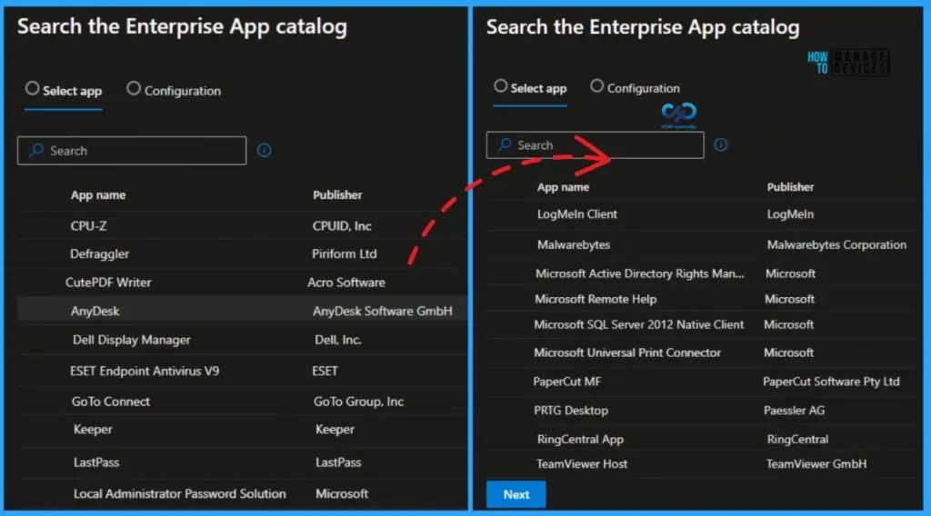Click magnifier icon in left panel Search box
The height and width of the screenshot is (516, 931).
pyautogui.click(x=36, y=150)
